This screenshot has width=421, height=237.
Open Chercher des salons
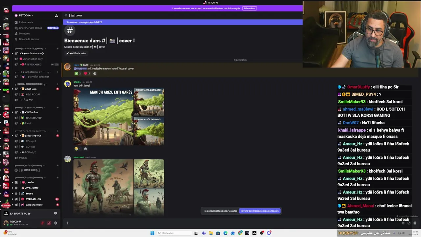click(30, 28)
